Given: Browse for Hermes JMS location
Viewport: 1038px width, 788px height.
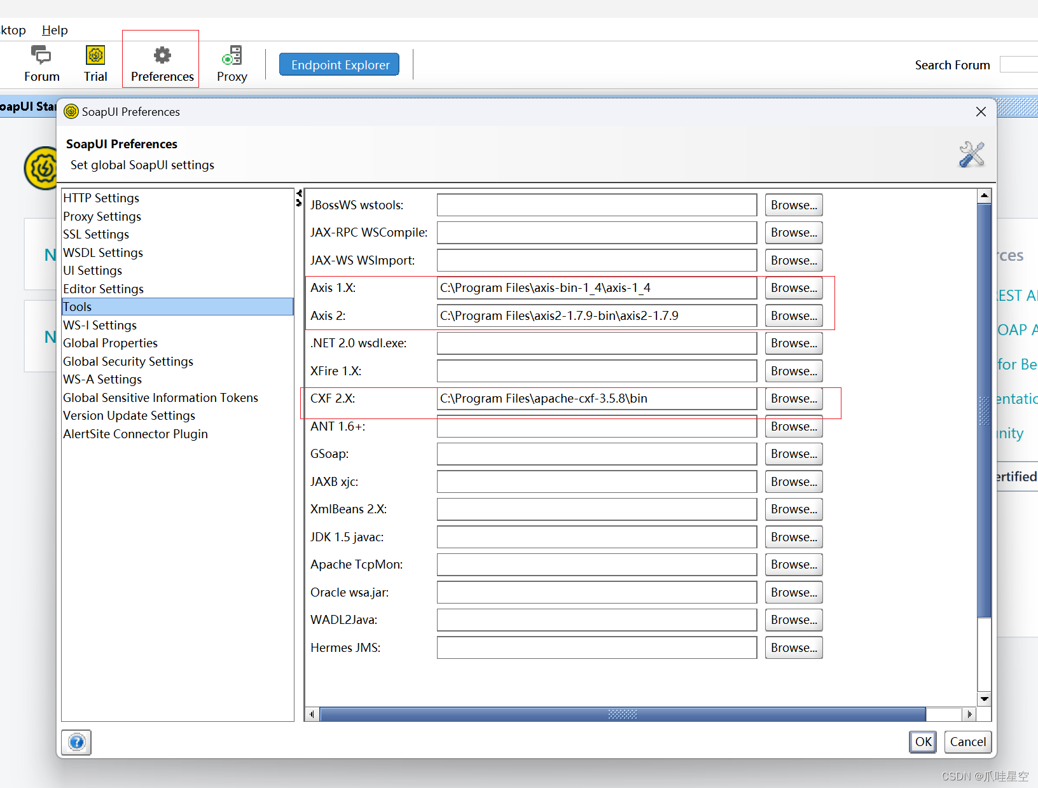Looking at the screenshot, I should click(x=794, y=647).
